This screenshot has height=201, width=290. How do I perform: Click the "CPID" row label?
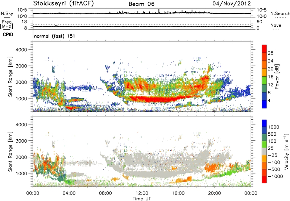[8, 34]
